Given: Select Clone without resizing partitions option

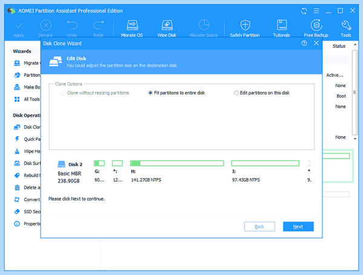Looking at the screenshot, I should pyautogui.click(x=95, y=93).
